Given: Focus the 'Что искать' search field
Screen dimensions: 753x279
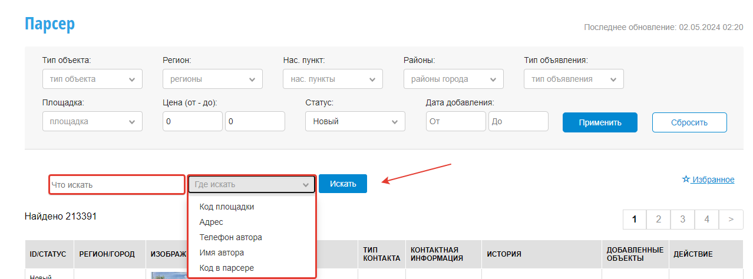Looking at the screenshot, I should click(117, 185).
